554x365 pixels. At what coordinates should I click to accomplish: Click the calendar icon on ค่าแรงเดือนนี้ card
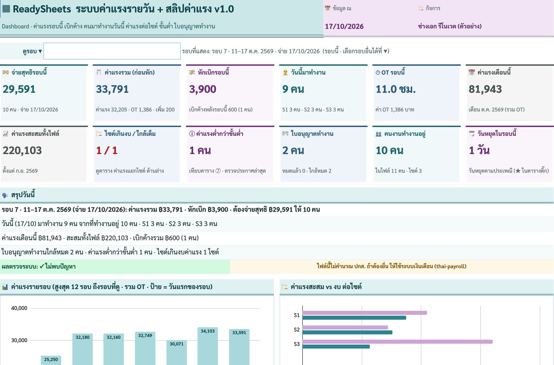click(x=472, y=72)
